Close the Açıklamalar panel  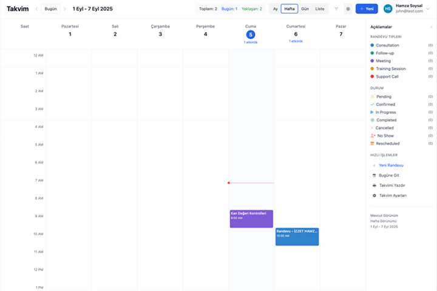[x=431, y=27]
